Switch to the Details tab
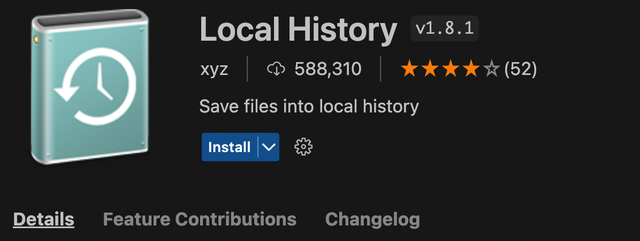Image resolution: width=640 pixels, height=241 pixels. click(43, 219)
